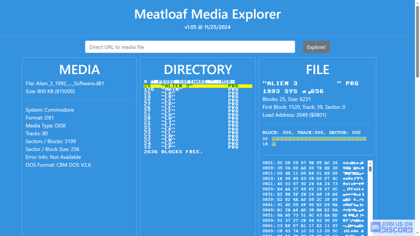Click the single block square in row 18
Viewport: 420px width, 236px height.
274,144
